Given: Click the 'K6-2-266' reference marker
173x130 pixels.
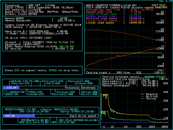Looking at the screenshot, I should tap(54, 83).
